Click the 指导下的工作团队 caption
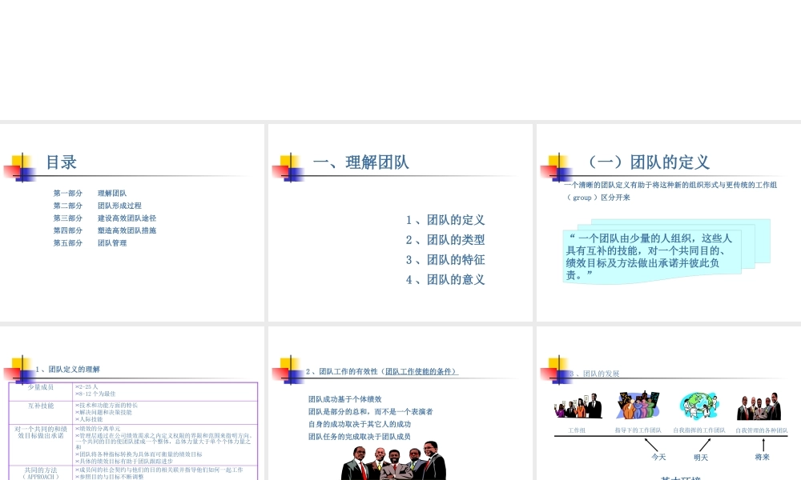The image size is (801, 480). click(x=638, y=430)
